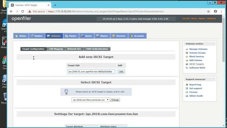Click Log Out in the header
This screenshot has width=227, height=128.
pos(186,18)
